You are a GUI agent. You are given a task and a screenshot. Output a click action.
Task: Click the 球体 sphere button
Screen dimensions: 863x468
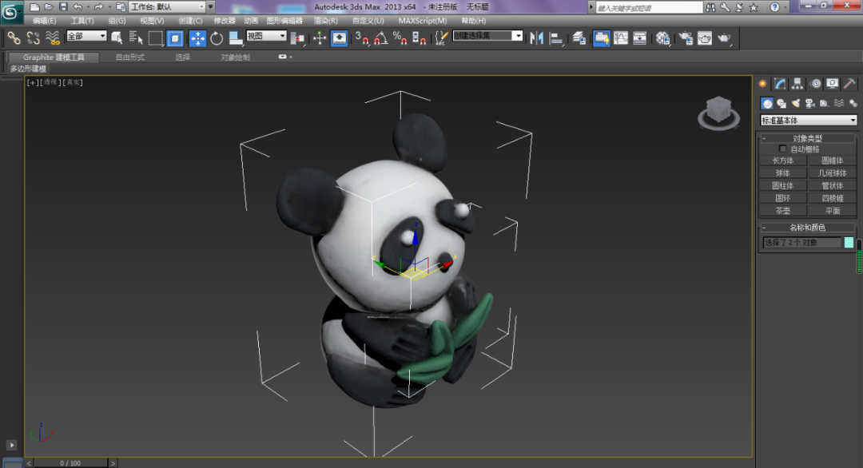(x=782, y=173)
